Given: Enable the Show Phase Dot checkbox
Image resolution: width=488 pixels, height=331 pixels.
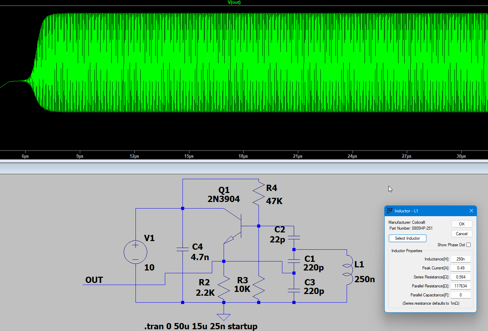Looking at the screenshot, I should pos(468,245).
